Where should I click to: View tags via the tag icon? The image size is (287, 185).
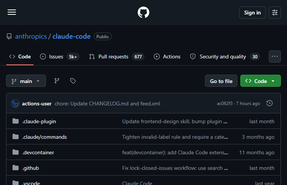[73, 81]
